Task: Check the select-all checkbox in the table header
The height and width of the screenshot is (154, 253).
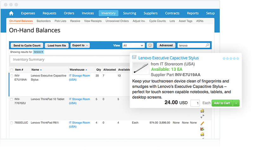Action: tap(12, 70)
